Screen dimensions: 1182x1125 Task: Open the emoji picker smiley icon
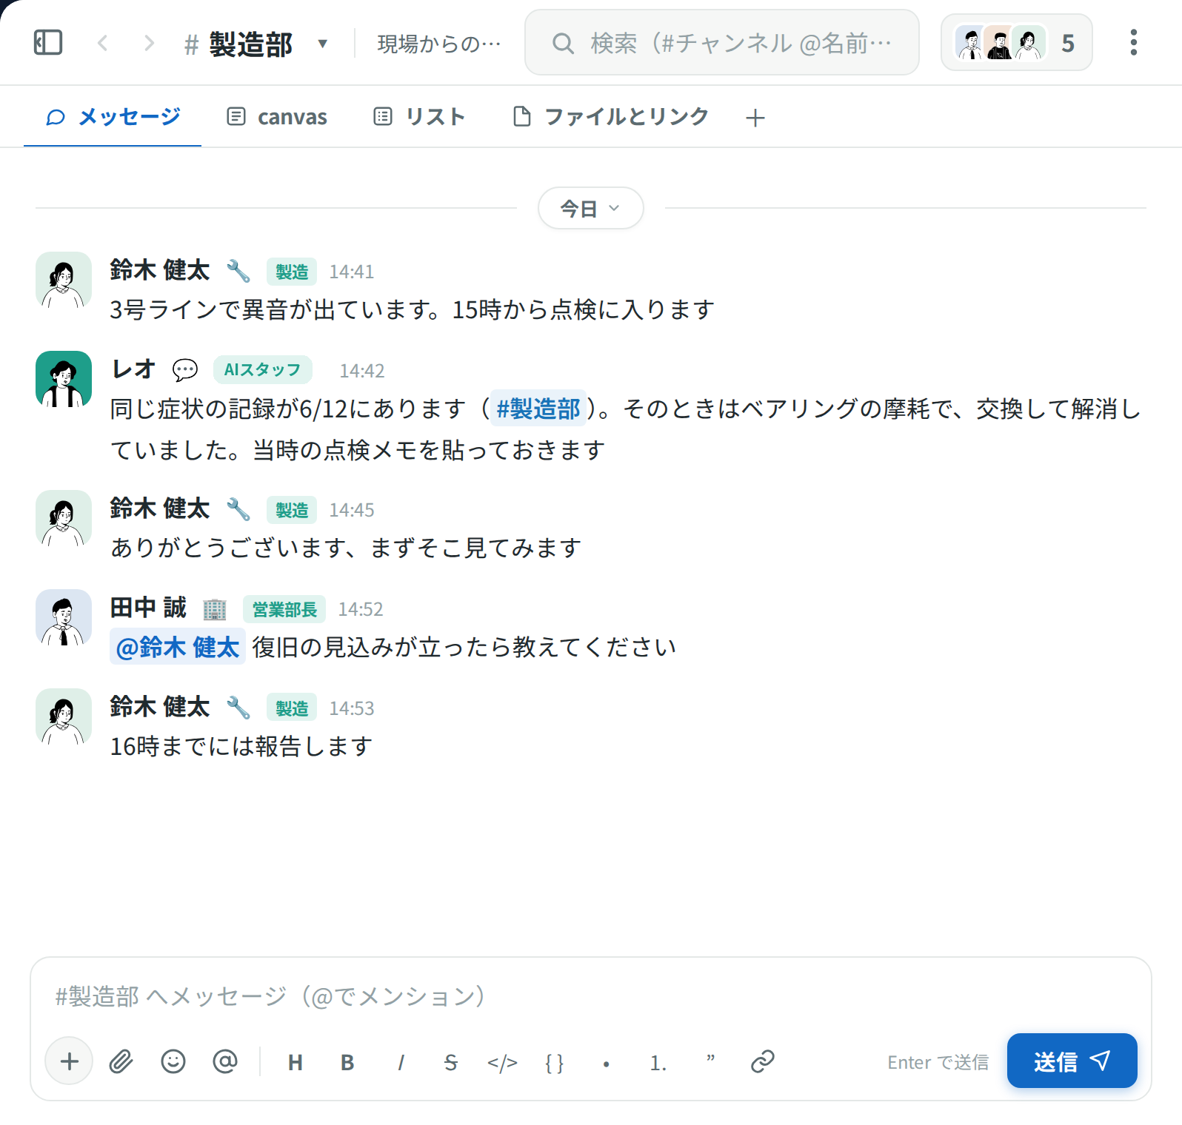[173, 1061]
